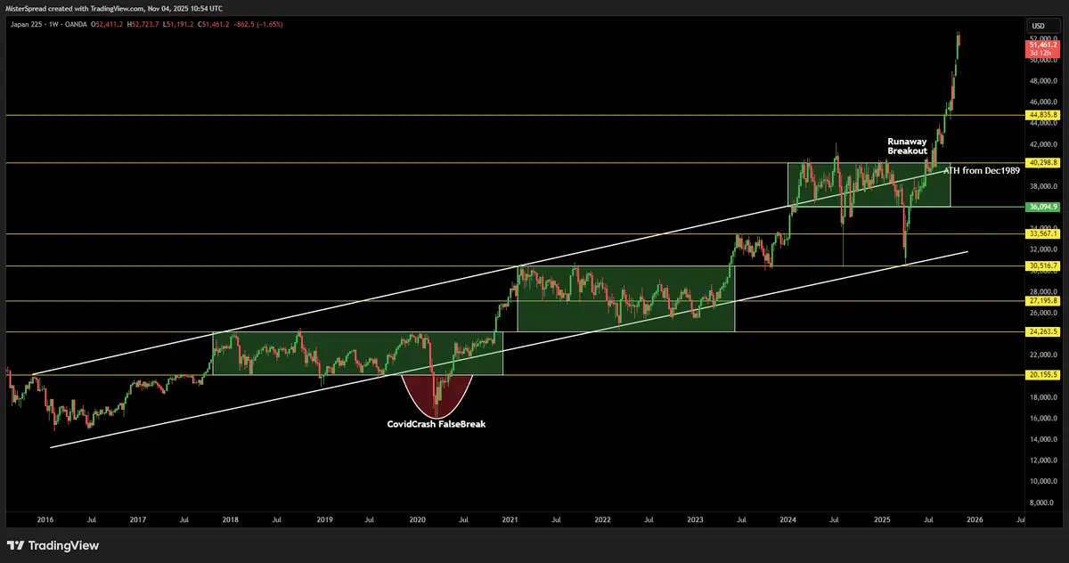Select the green 36,094.9 price label
The width and height of the screenshot is (1069, 563).
[1043, 207]
